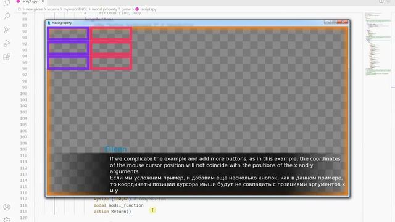Click the 'modal modal_function' code line

[118, 205]
